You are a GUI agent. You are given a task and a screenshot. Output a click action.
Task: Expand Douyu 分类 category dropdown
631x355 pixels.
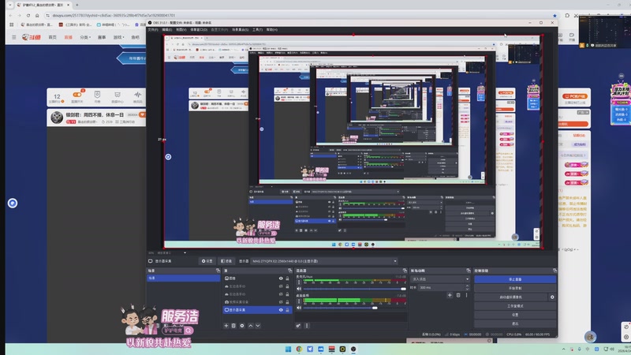tap(85, 37)
